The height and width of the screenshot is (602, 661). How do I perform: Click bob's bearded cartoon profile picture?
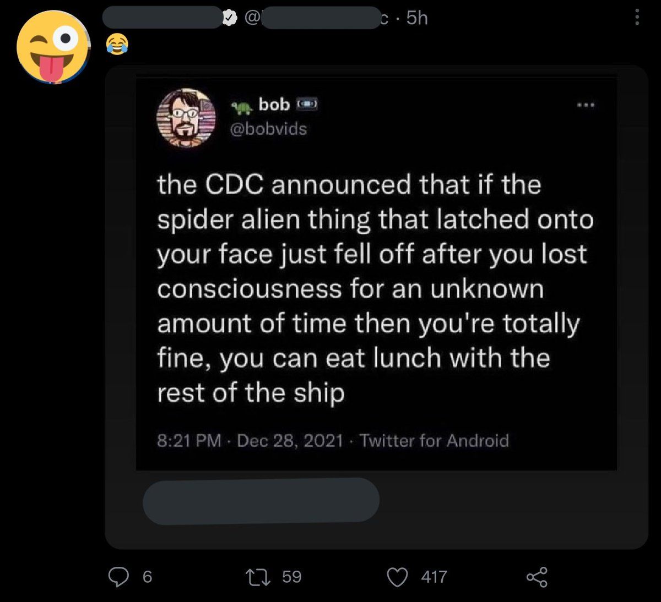(x=186, y=118)
